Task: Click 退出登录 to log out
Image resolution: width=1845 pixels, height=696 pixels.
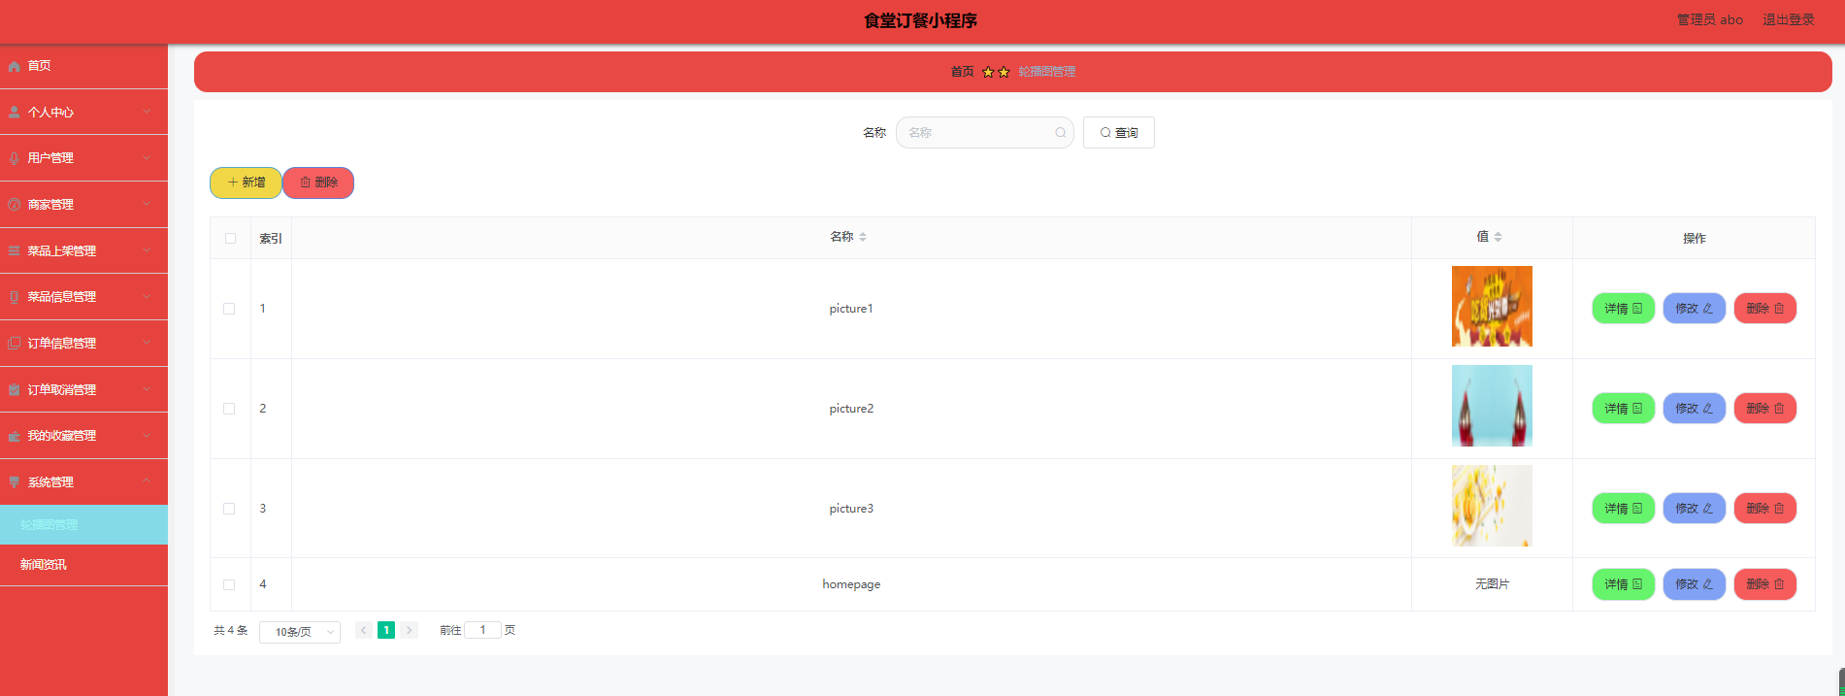Action: tap(1788, 19)
